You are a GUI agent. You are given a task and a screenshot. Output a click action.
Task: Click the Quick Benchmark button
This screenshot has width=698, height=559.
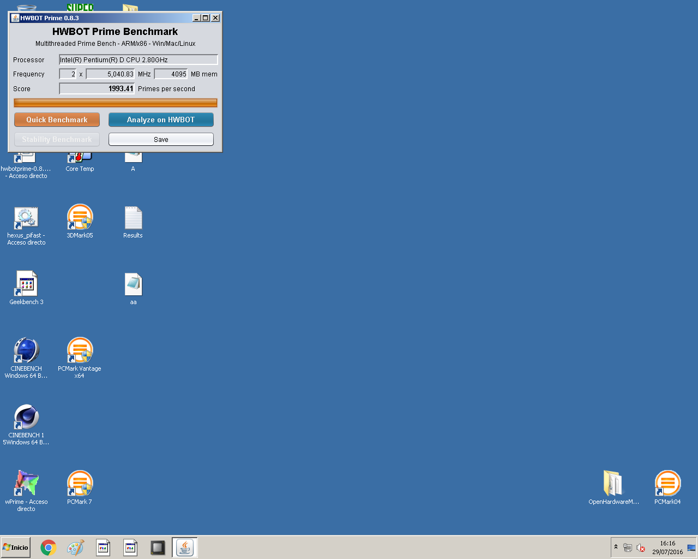[57, 120]
